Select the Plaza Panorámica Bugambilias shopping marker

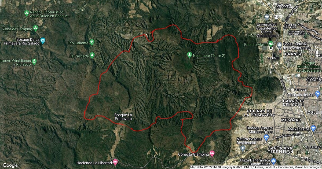coord(273,161)
